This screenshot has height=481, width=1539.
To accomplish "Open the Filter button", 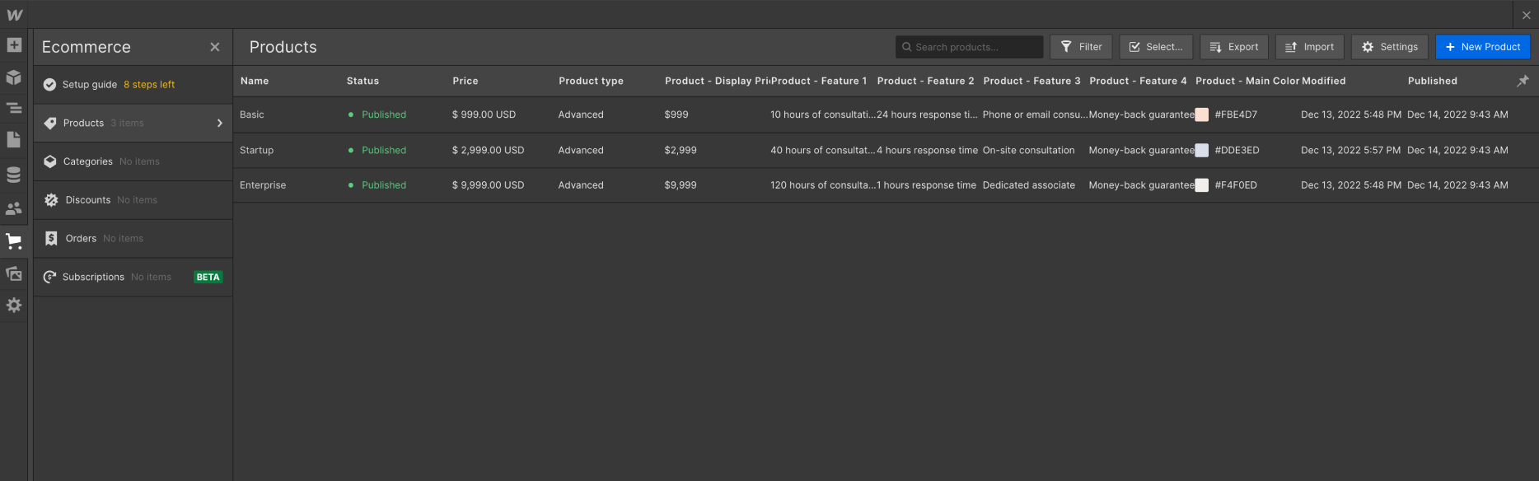I will [x=1081, y=47].
